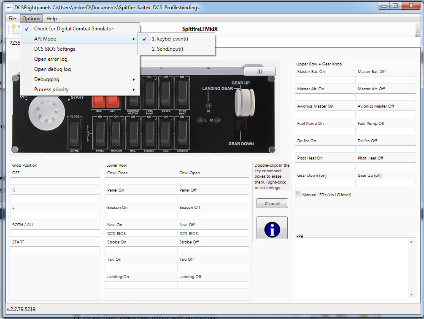The width and height of the screenshot is (424, 319).
Task: Click the FUEL PUMP switch image
Action: [x=149, y=92]
